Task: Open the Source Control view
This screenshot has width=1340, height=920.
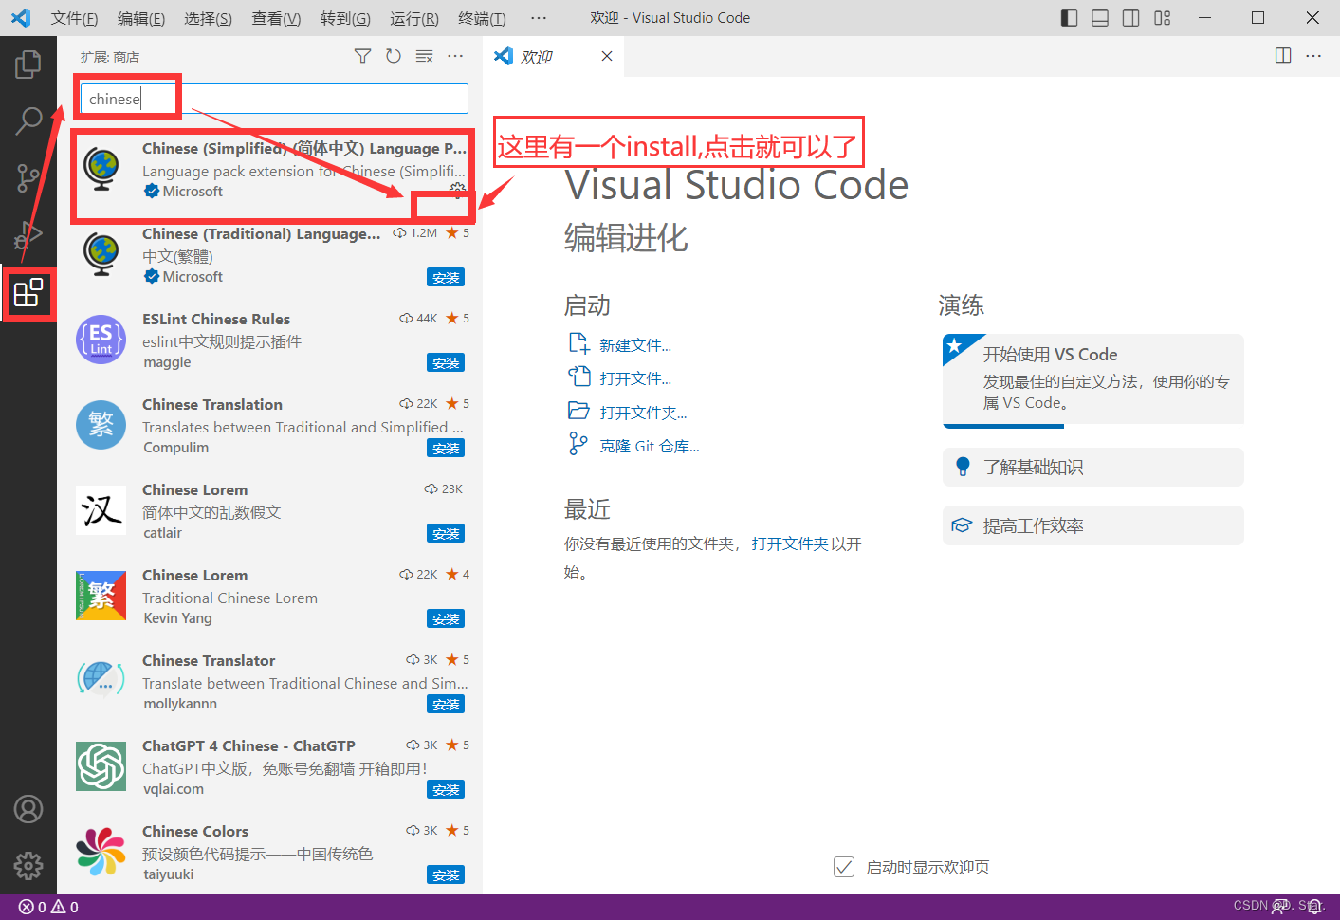Action: click(x=28, y=177)
